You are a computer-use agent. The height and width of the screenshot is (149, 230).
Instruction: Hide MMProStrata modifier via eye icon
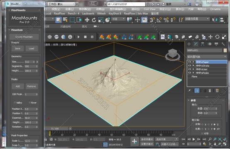(189, 66)
